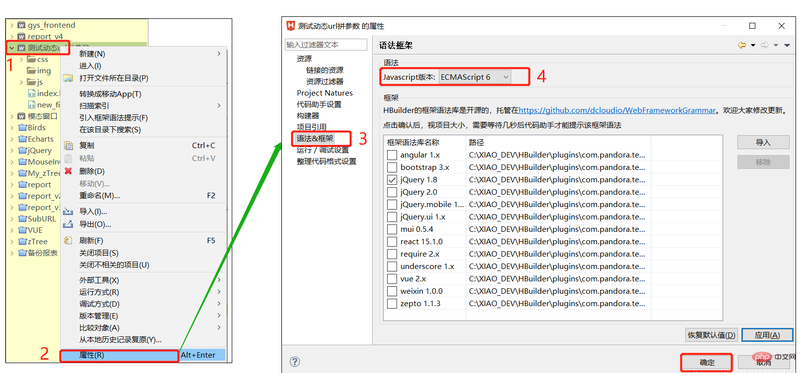801x373 pixels.
Task: Enable the vue 2.x framework checkbox
Action: [392, 279]
